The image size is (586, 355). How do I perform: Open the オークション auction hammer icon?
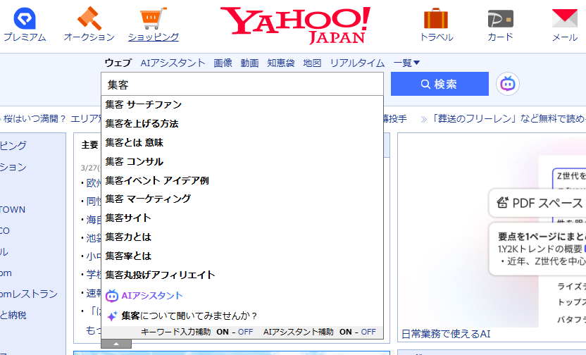point(89,18)
